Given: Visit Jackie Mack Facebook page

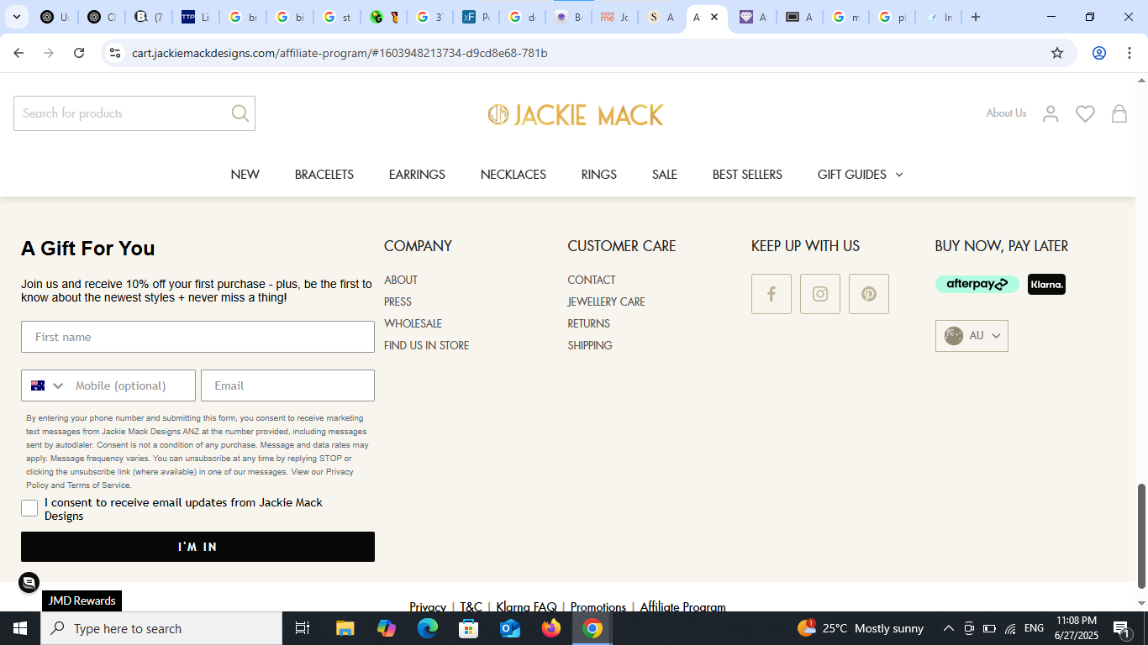Looking at the screenshot, I should [x=771, y=294].
